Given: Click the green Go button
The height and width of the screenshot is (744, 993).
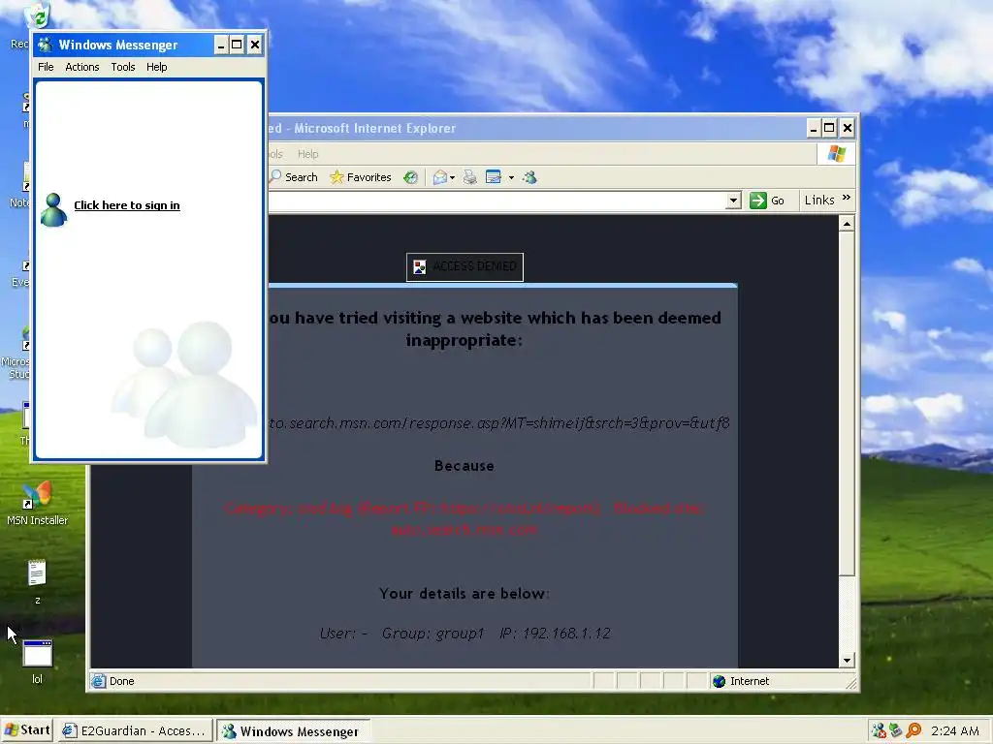Looking at the screenshot, I should 768,201.
